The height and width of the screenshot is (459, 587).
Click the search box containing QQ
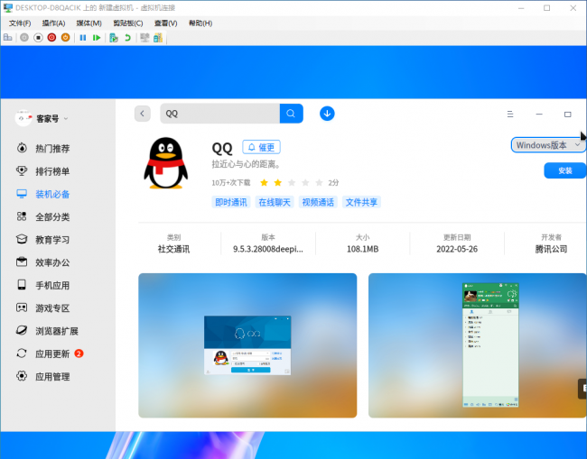point(219,114)
